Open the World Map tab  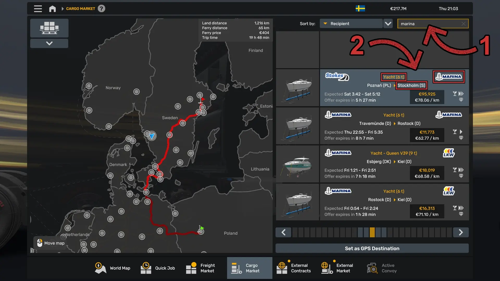click(113, 268)
